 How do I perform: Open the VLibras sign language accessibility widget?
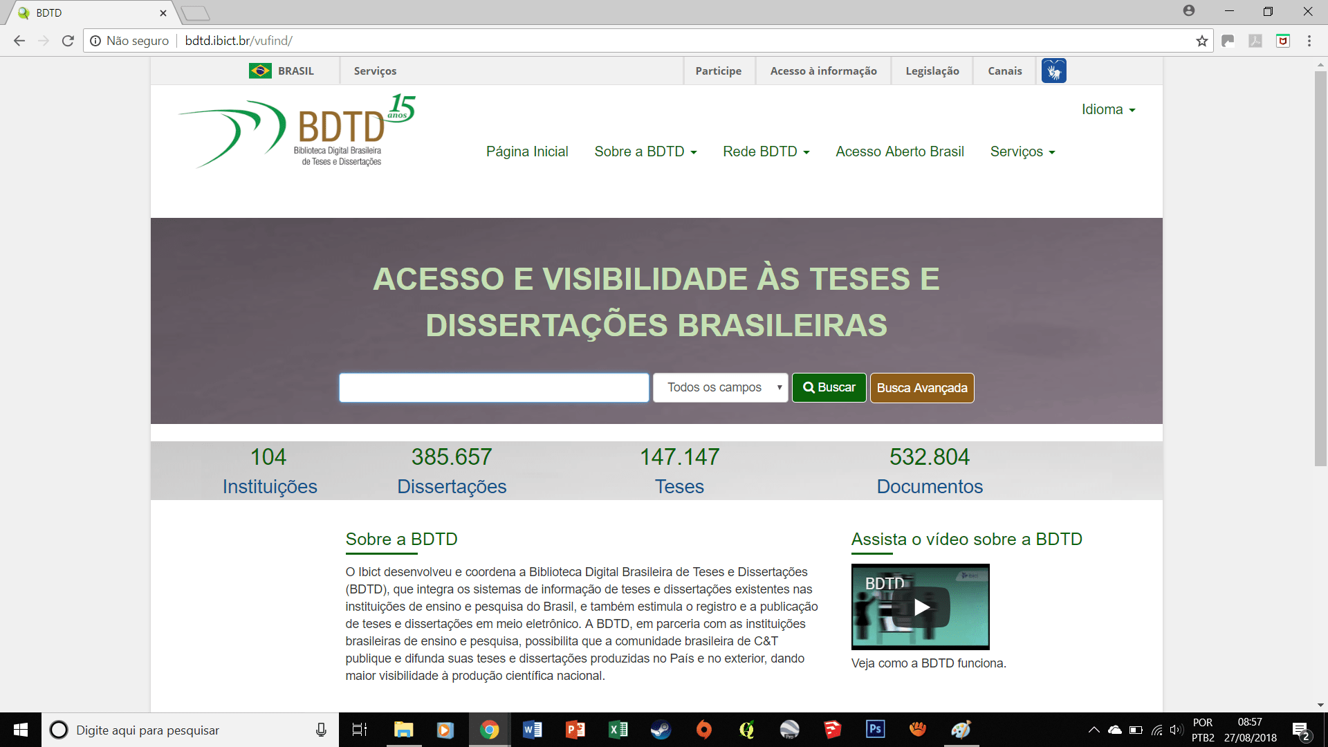click(x=1053, y=70)
